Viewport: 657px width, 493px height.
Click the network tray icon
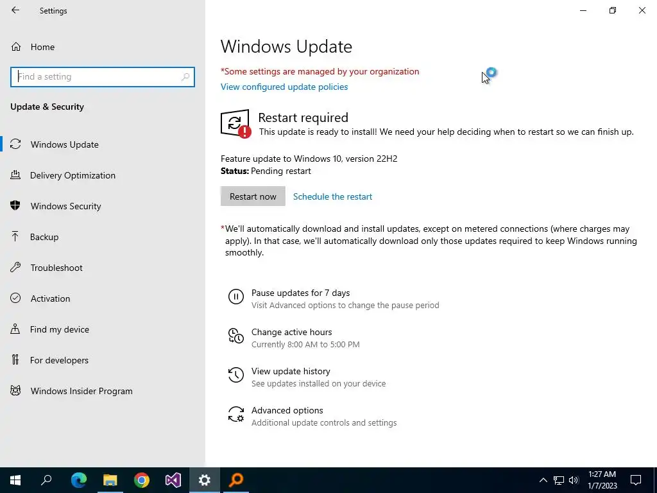coord(559,480)
